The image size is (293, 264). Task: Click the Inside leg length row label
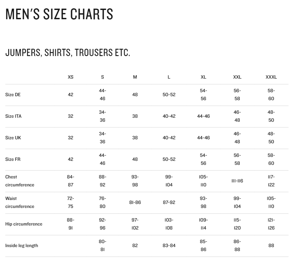tap(22, 245)
